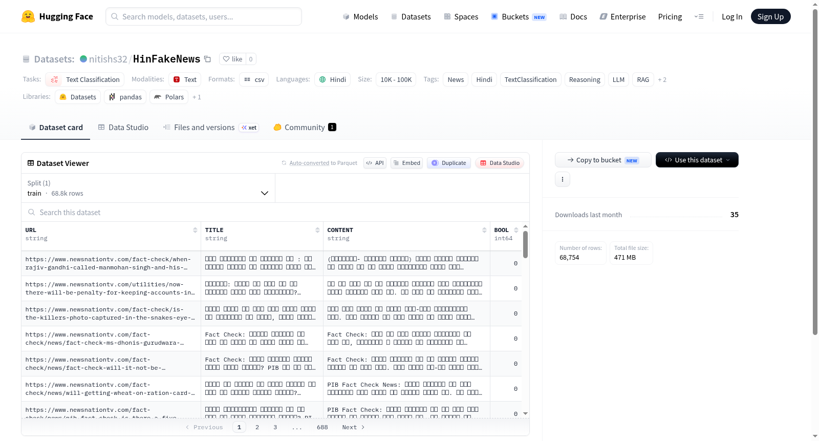Image resolution: width=819 pixels, height=441 pixels.
Task: Expand the +1 more libraries
Action: (197, 97)
